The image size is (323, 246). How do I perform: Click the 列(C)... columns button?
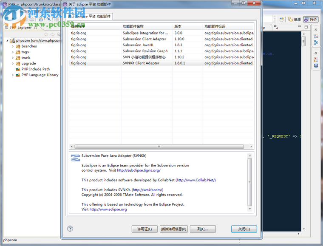click(x=203, y=229)
